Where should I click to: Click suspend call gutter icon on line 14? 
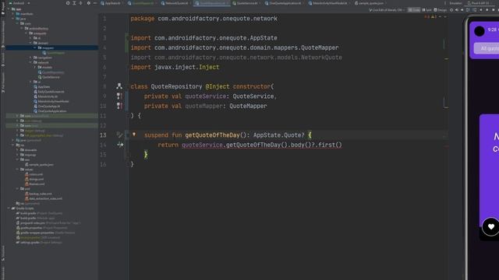click(x=120, y=145)
